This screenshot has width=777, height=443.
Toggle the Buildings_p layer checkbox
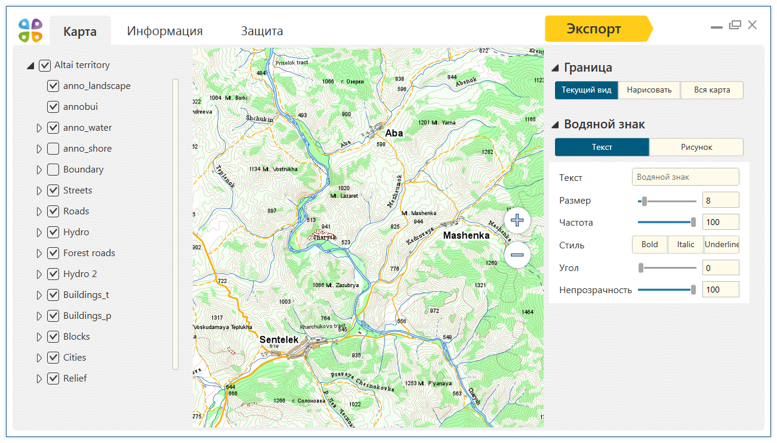tap(53, 316)
